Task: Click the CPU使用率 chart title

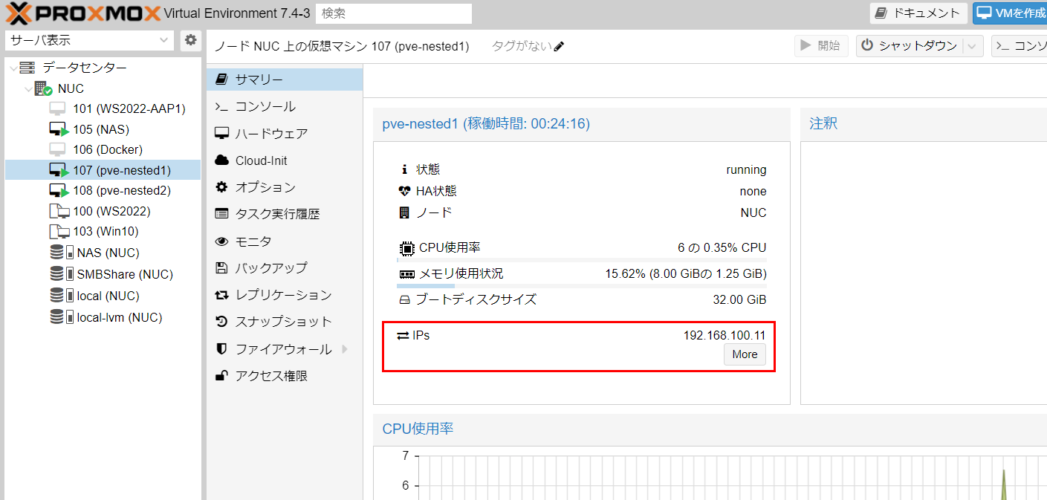Action: 418,429
